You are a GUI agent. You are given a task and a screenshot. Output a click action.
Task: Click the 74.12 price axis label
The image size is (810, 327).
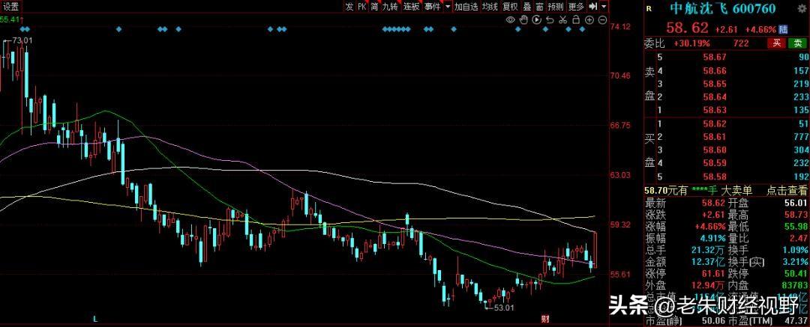[x=620, y=27]
